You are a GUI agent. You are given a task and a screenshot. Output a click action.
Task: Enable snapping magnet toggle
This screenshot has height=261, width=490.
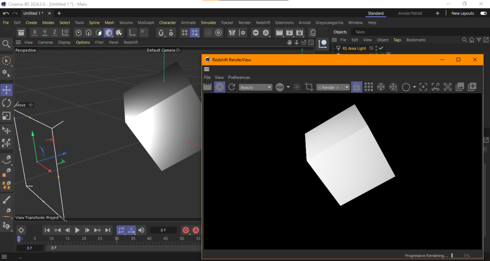click(161, 33)
